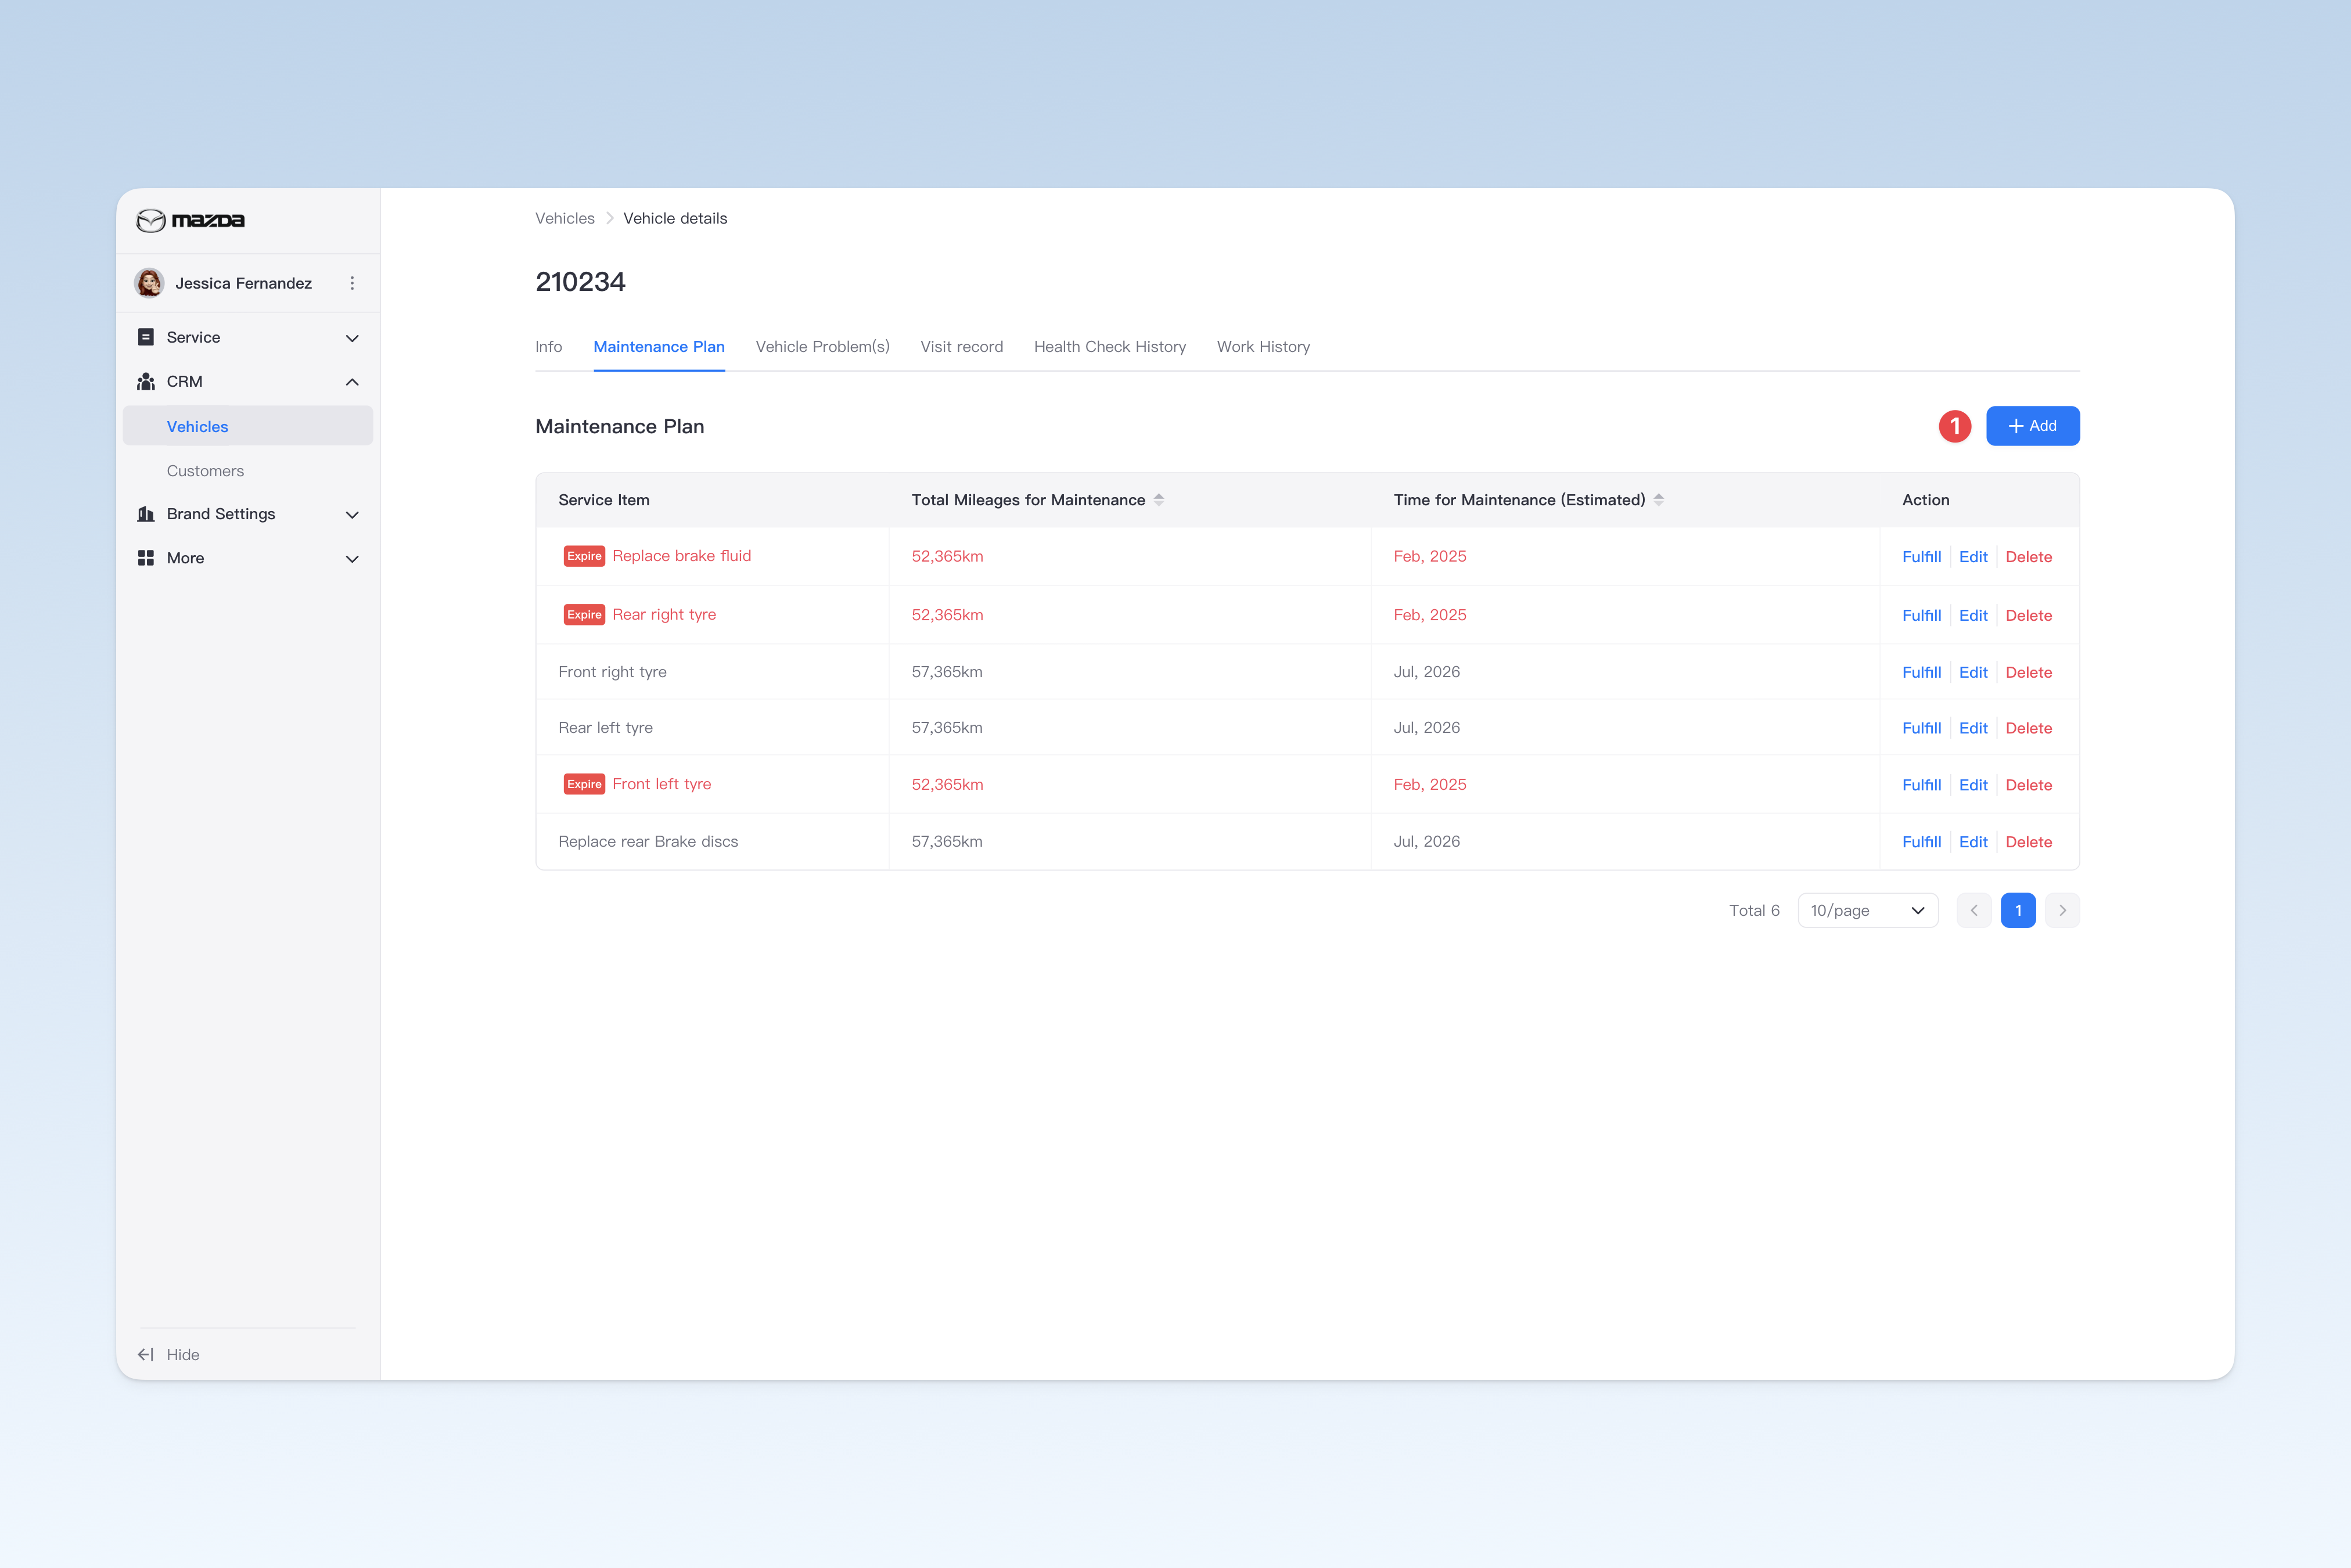Click Jessica Fernandez avatar picture
The image size is (2351, 1568).
(150, 283)
